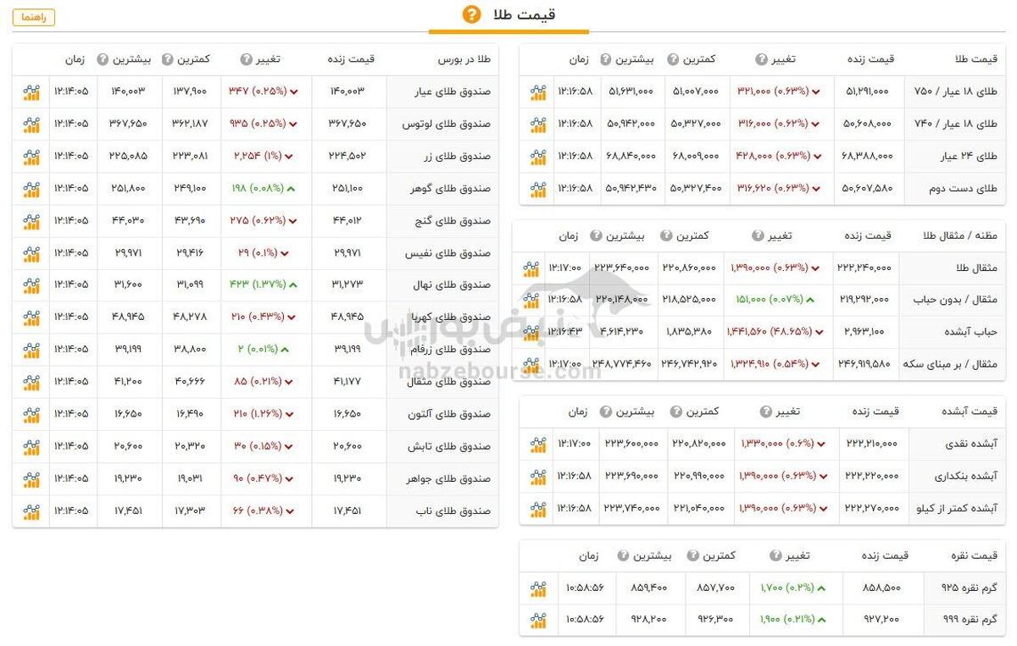Open chart icon for صندوق طلای ناب
Screen dimensions: 1017x646
coord(31,511)
